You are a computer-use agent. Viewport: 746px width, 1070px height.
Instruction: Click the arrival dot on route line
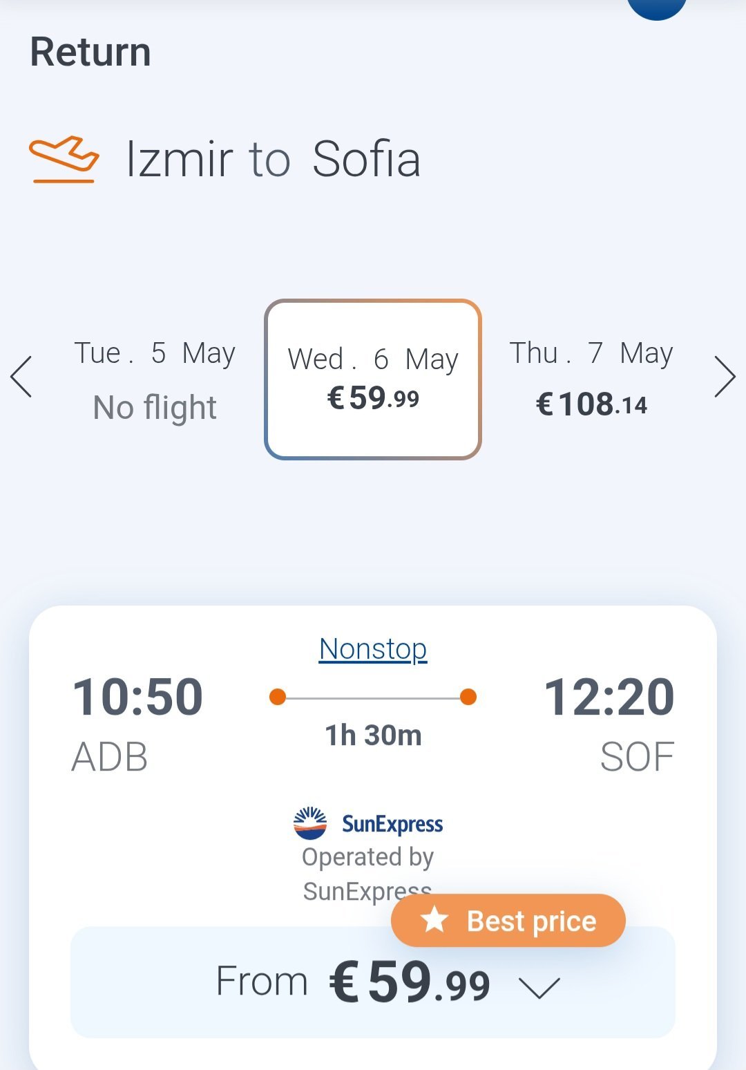[468, 697]
